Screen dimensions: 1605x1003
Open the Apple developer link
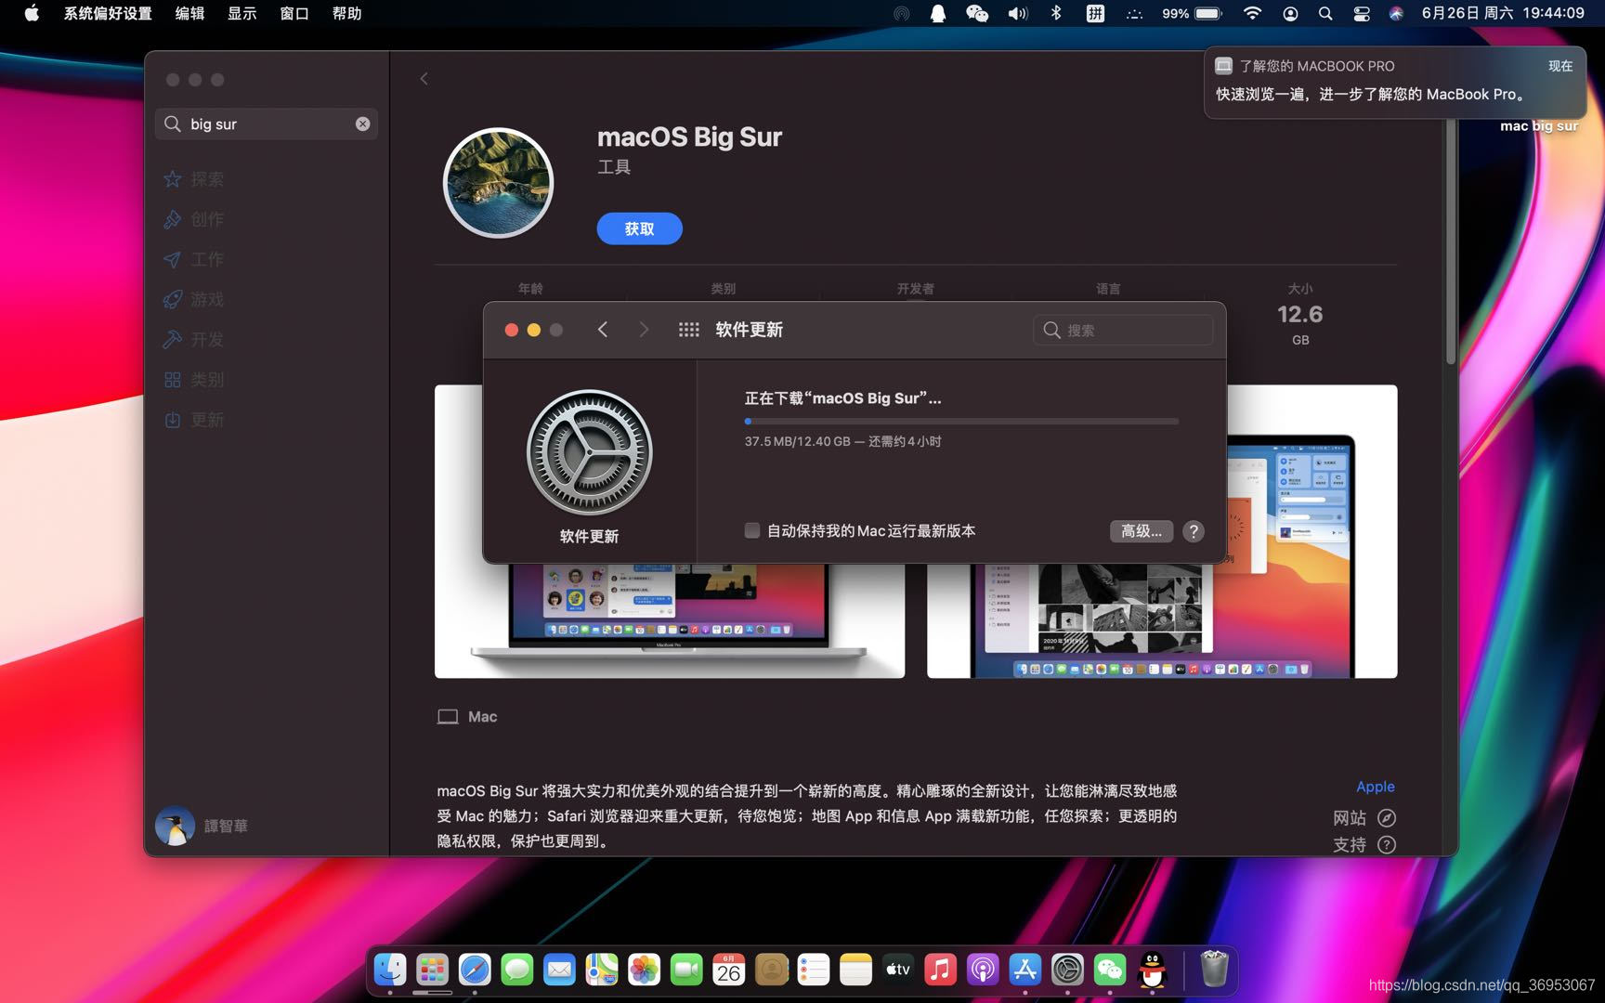point(1376,787)
